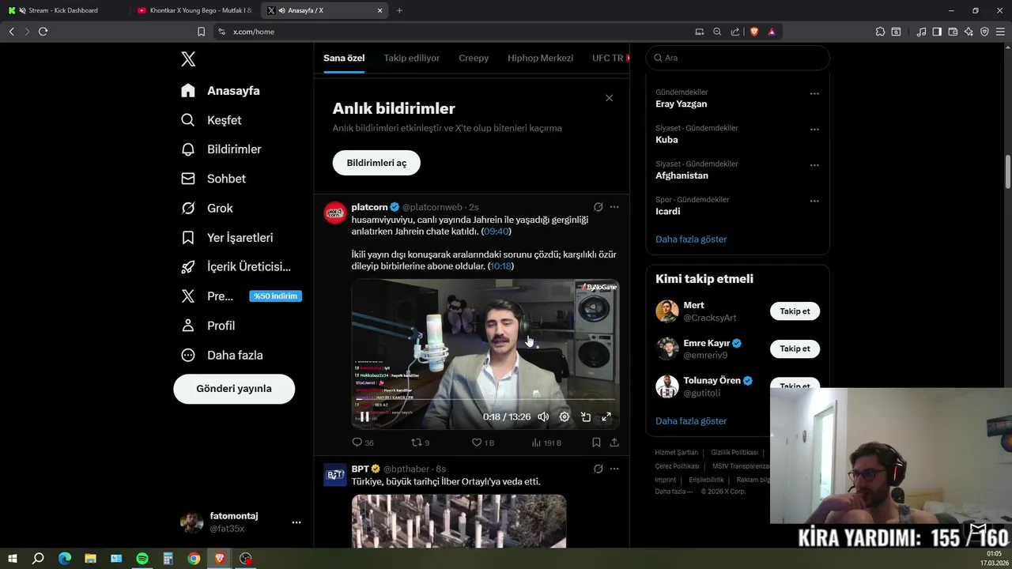Open Brave Rewards triangle icon
This screenshot has width=1012, height=569.
coord(772,32)
